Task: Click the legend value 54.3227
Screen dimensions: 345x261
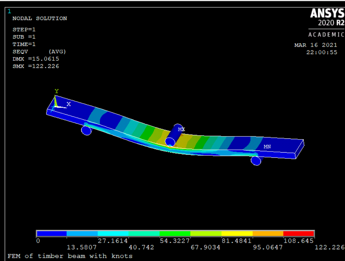Action: [x=175, y=241]
